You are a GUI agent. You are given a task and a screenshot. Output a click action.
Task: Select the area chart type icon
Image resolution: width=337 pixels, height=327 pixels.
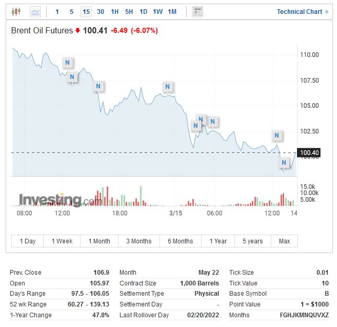tap(35, 11)
